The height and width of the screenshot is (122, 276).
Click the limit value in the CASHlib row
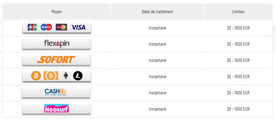tap(238, 93)
